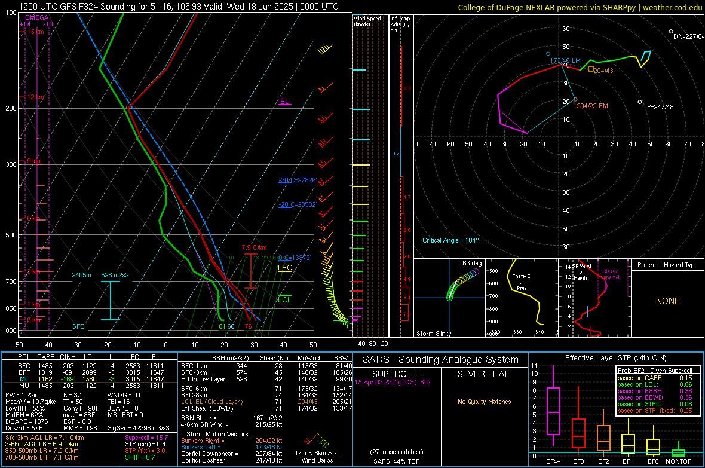This screenshot has width=705, height=468.
Task: Click the Wind Speed (knots) panel header
Action: click(367, 21)
